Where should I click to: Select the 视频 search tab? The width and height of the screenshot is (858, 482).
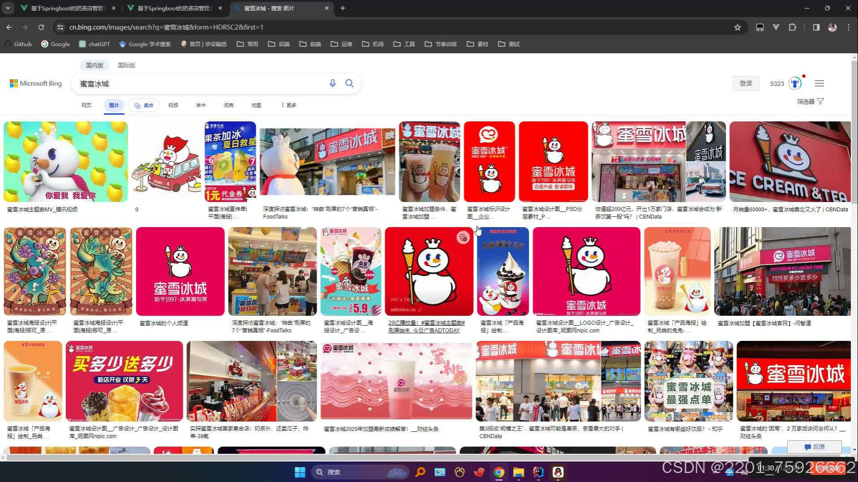[x=173, y=105]
